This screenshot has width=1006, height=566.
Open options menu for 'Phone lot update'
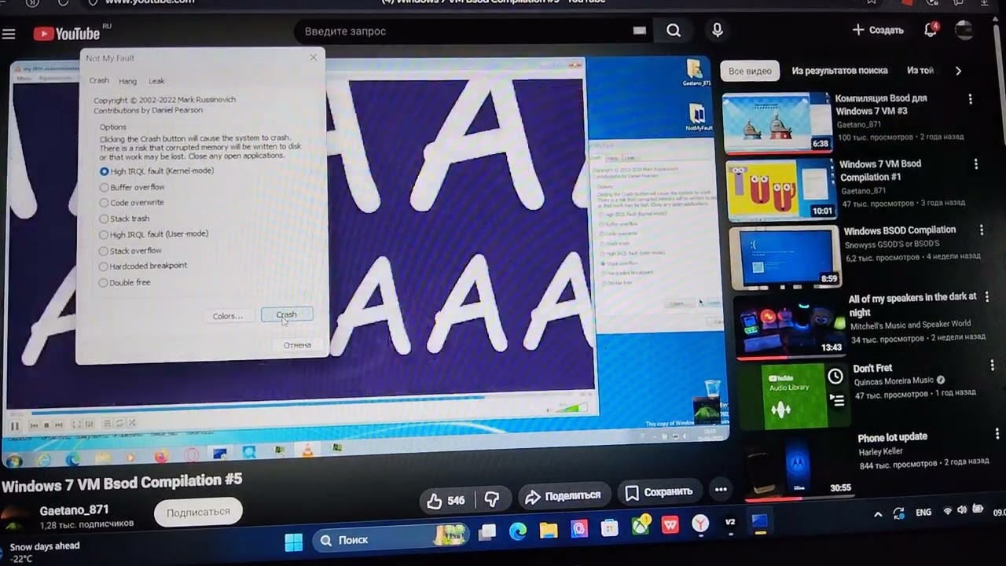click(997, 434)
